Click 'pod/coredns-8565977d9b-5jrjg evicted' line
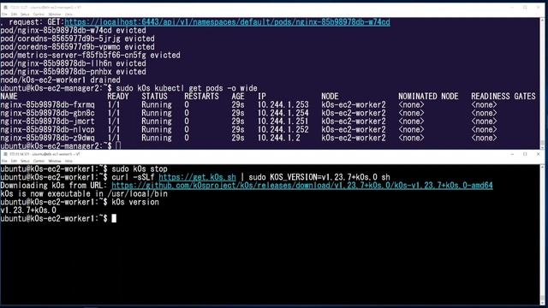Viewport: 548px width, 308px height. pos(78,38)
